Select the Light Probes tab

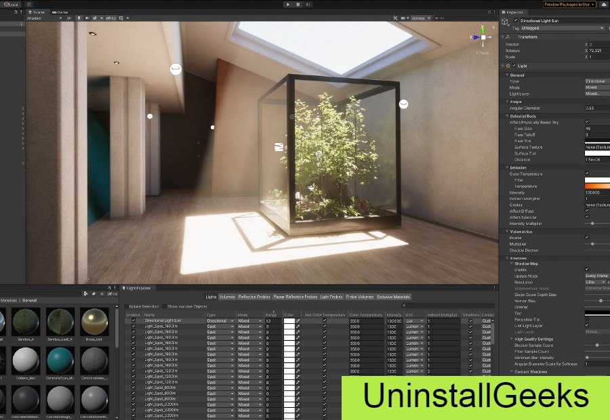331,297
